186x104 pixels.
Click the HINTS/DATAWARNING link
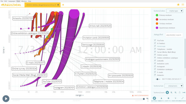(141, 96)
